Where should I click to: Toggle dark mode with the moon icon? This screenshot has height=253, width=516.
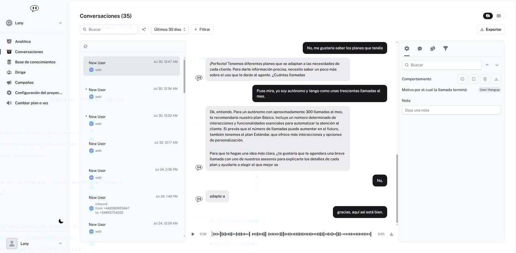coord(61,221)
